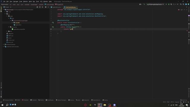Hide the Project panel with minus icon
The width and height of the screenshot is (190, 107).
[48, 7]
